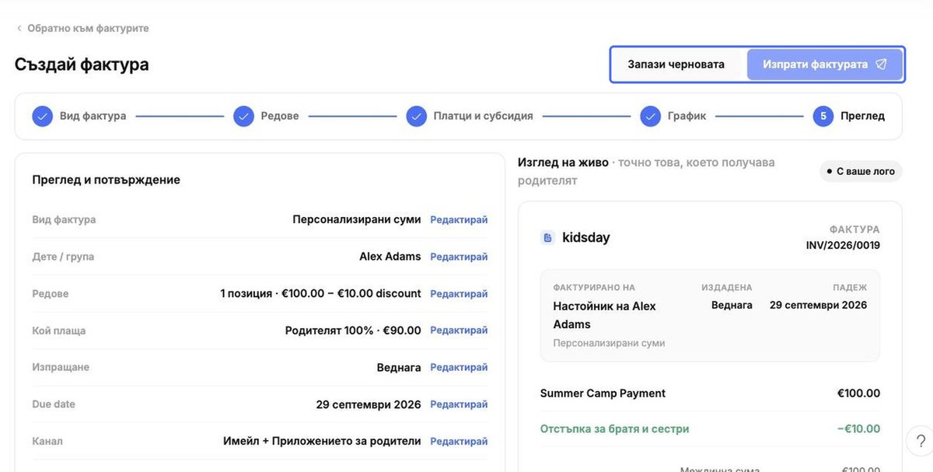Click Редактирай in the Редове row

tap(459, 293)
